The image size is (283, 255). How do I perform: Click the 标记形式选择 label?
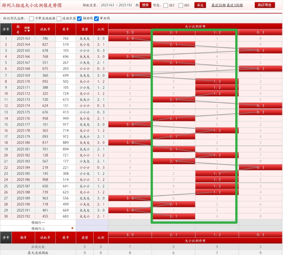tap(14, 18)
